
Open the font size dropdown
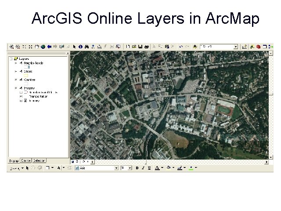pos(130,168)
